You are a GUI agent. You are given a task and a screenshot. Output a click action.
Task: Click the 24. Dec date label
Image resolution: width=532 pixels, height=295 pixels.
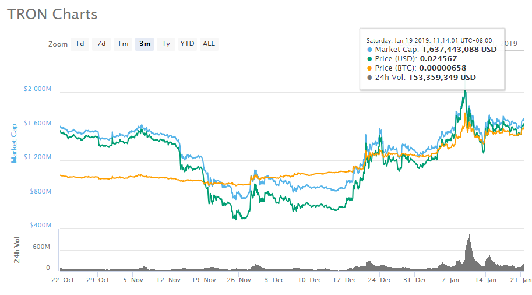click(x=380, y=280)
